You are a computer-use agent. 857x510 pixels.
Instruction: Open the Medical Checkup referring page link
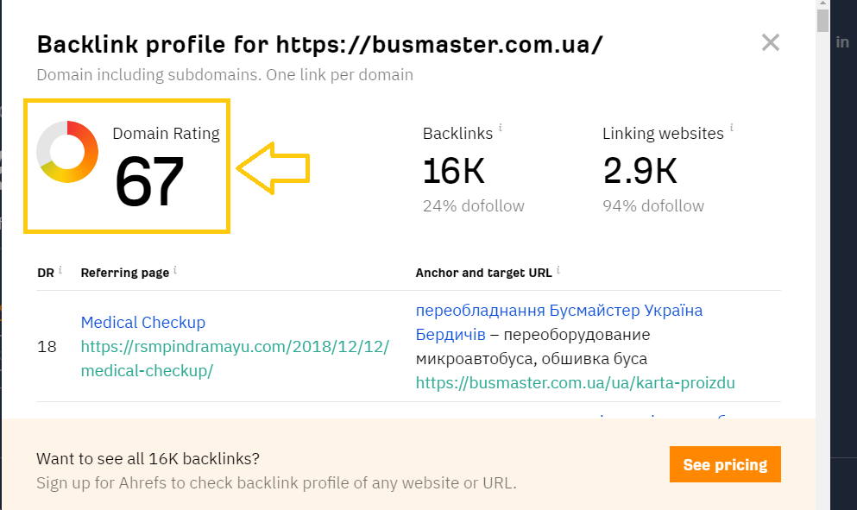143,323
